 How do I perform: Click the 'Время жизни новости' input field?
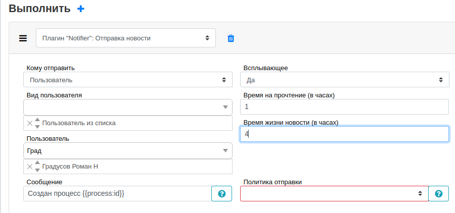tap(344, 134)
